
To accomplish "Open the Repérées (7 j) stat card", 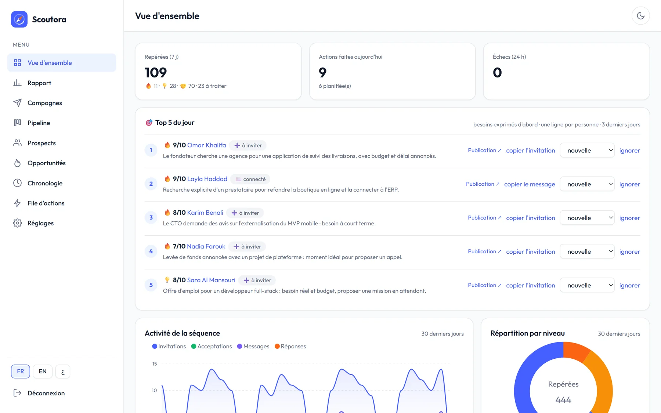I will pyautogui.click(x=218, y=71).
